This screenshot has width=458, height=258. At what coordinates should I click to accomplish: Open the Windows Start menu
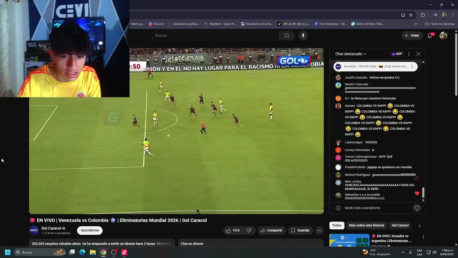pyautogui.click(x=8, y=252)
